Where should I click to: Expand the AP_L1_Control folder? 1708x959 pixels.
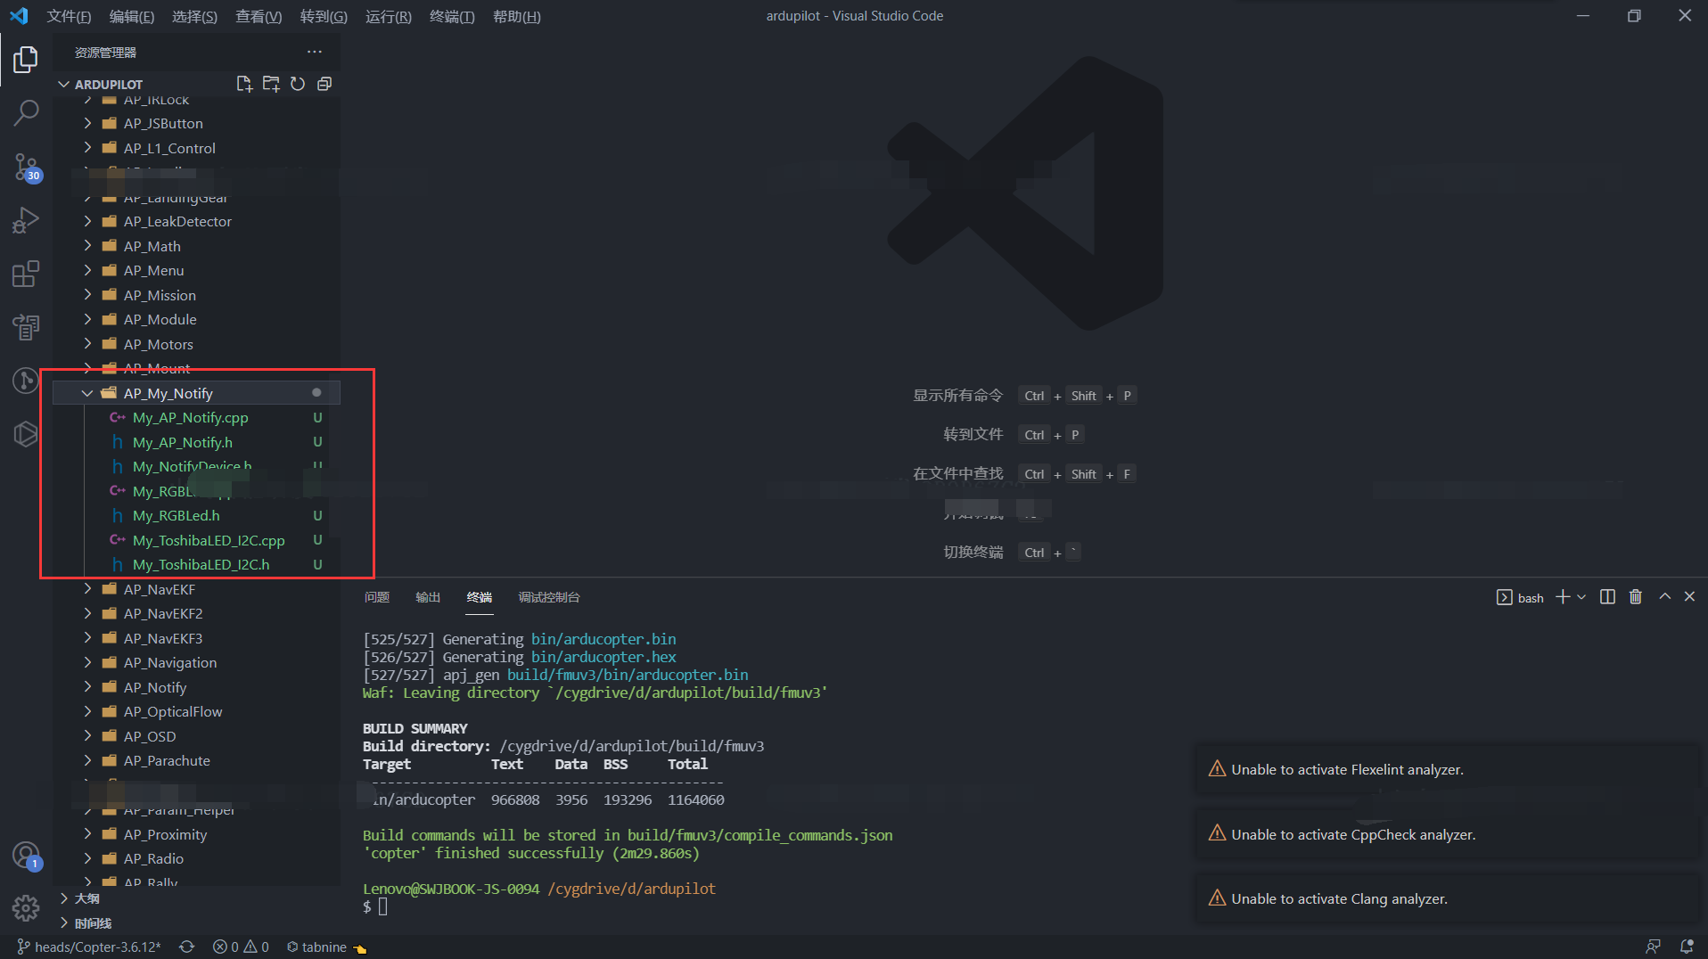click(196, 148)
